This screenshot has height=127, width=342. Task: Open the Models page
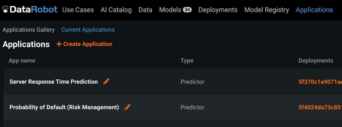170,10
